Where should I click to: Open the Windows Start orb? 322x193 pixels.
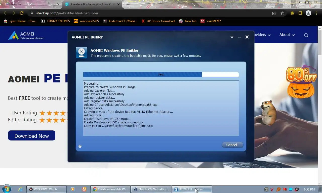6,189
